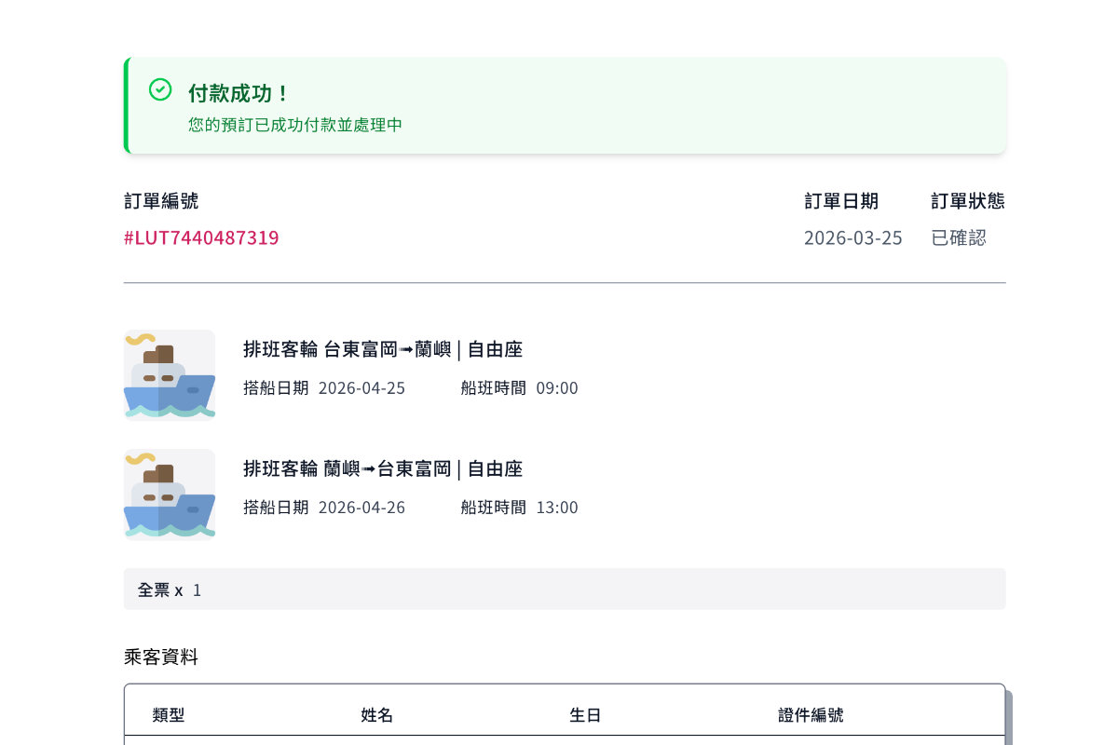Click the 付款成功 success banner
Viewport: 1118px width, 745px height.
click(565, 104)
